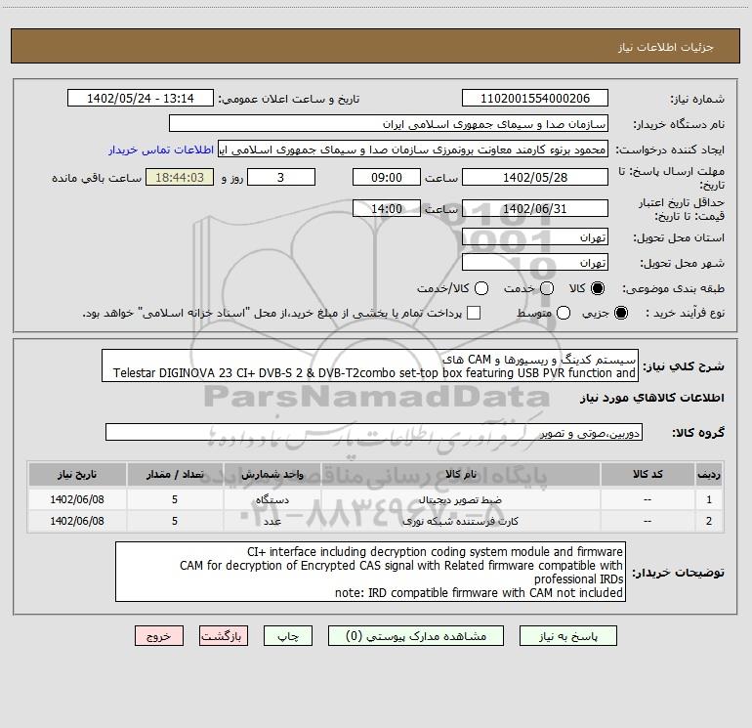Click the response deadline date 1402/05/28 field
This screenshot has width=752, height=728.
pos(535,177)
